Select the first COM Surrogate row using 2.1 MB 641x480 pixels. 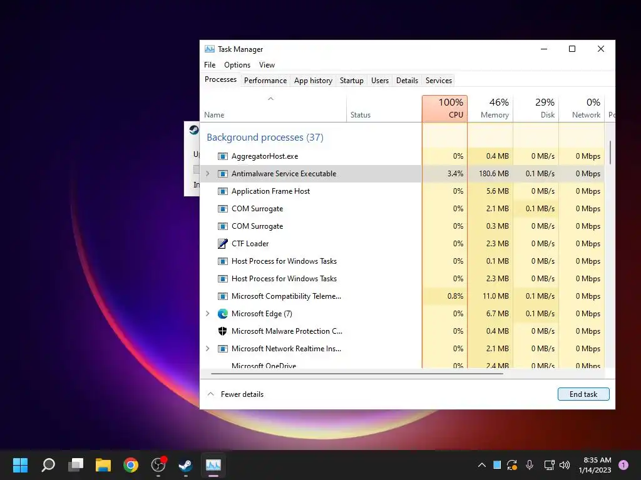(x=403, y=209)
